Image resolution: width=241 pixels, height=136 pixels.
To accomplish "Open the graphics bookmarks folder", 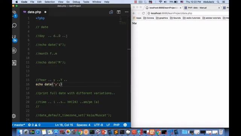I will [162, 18].
